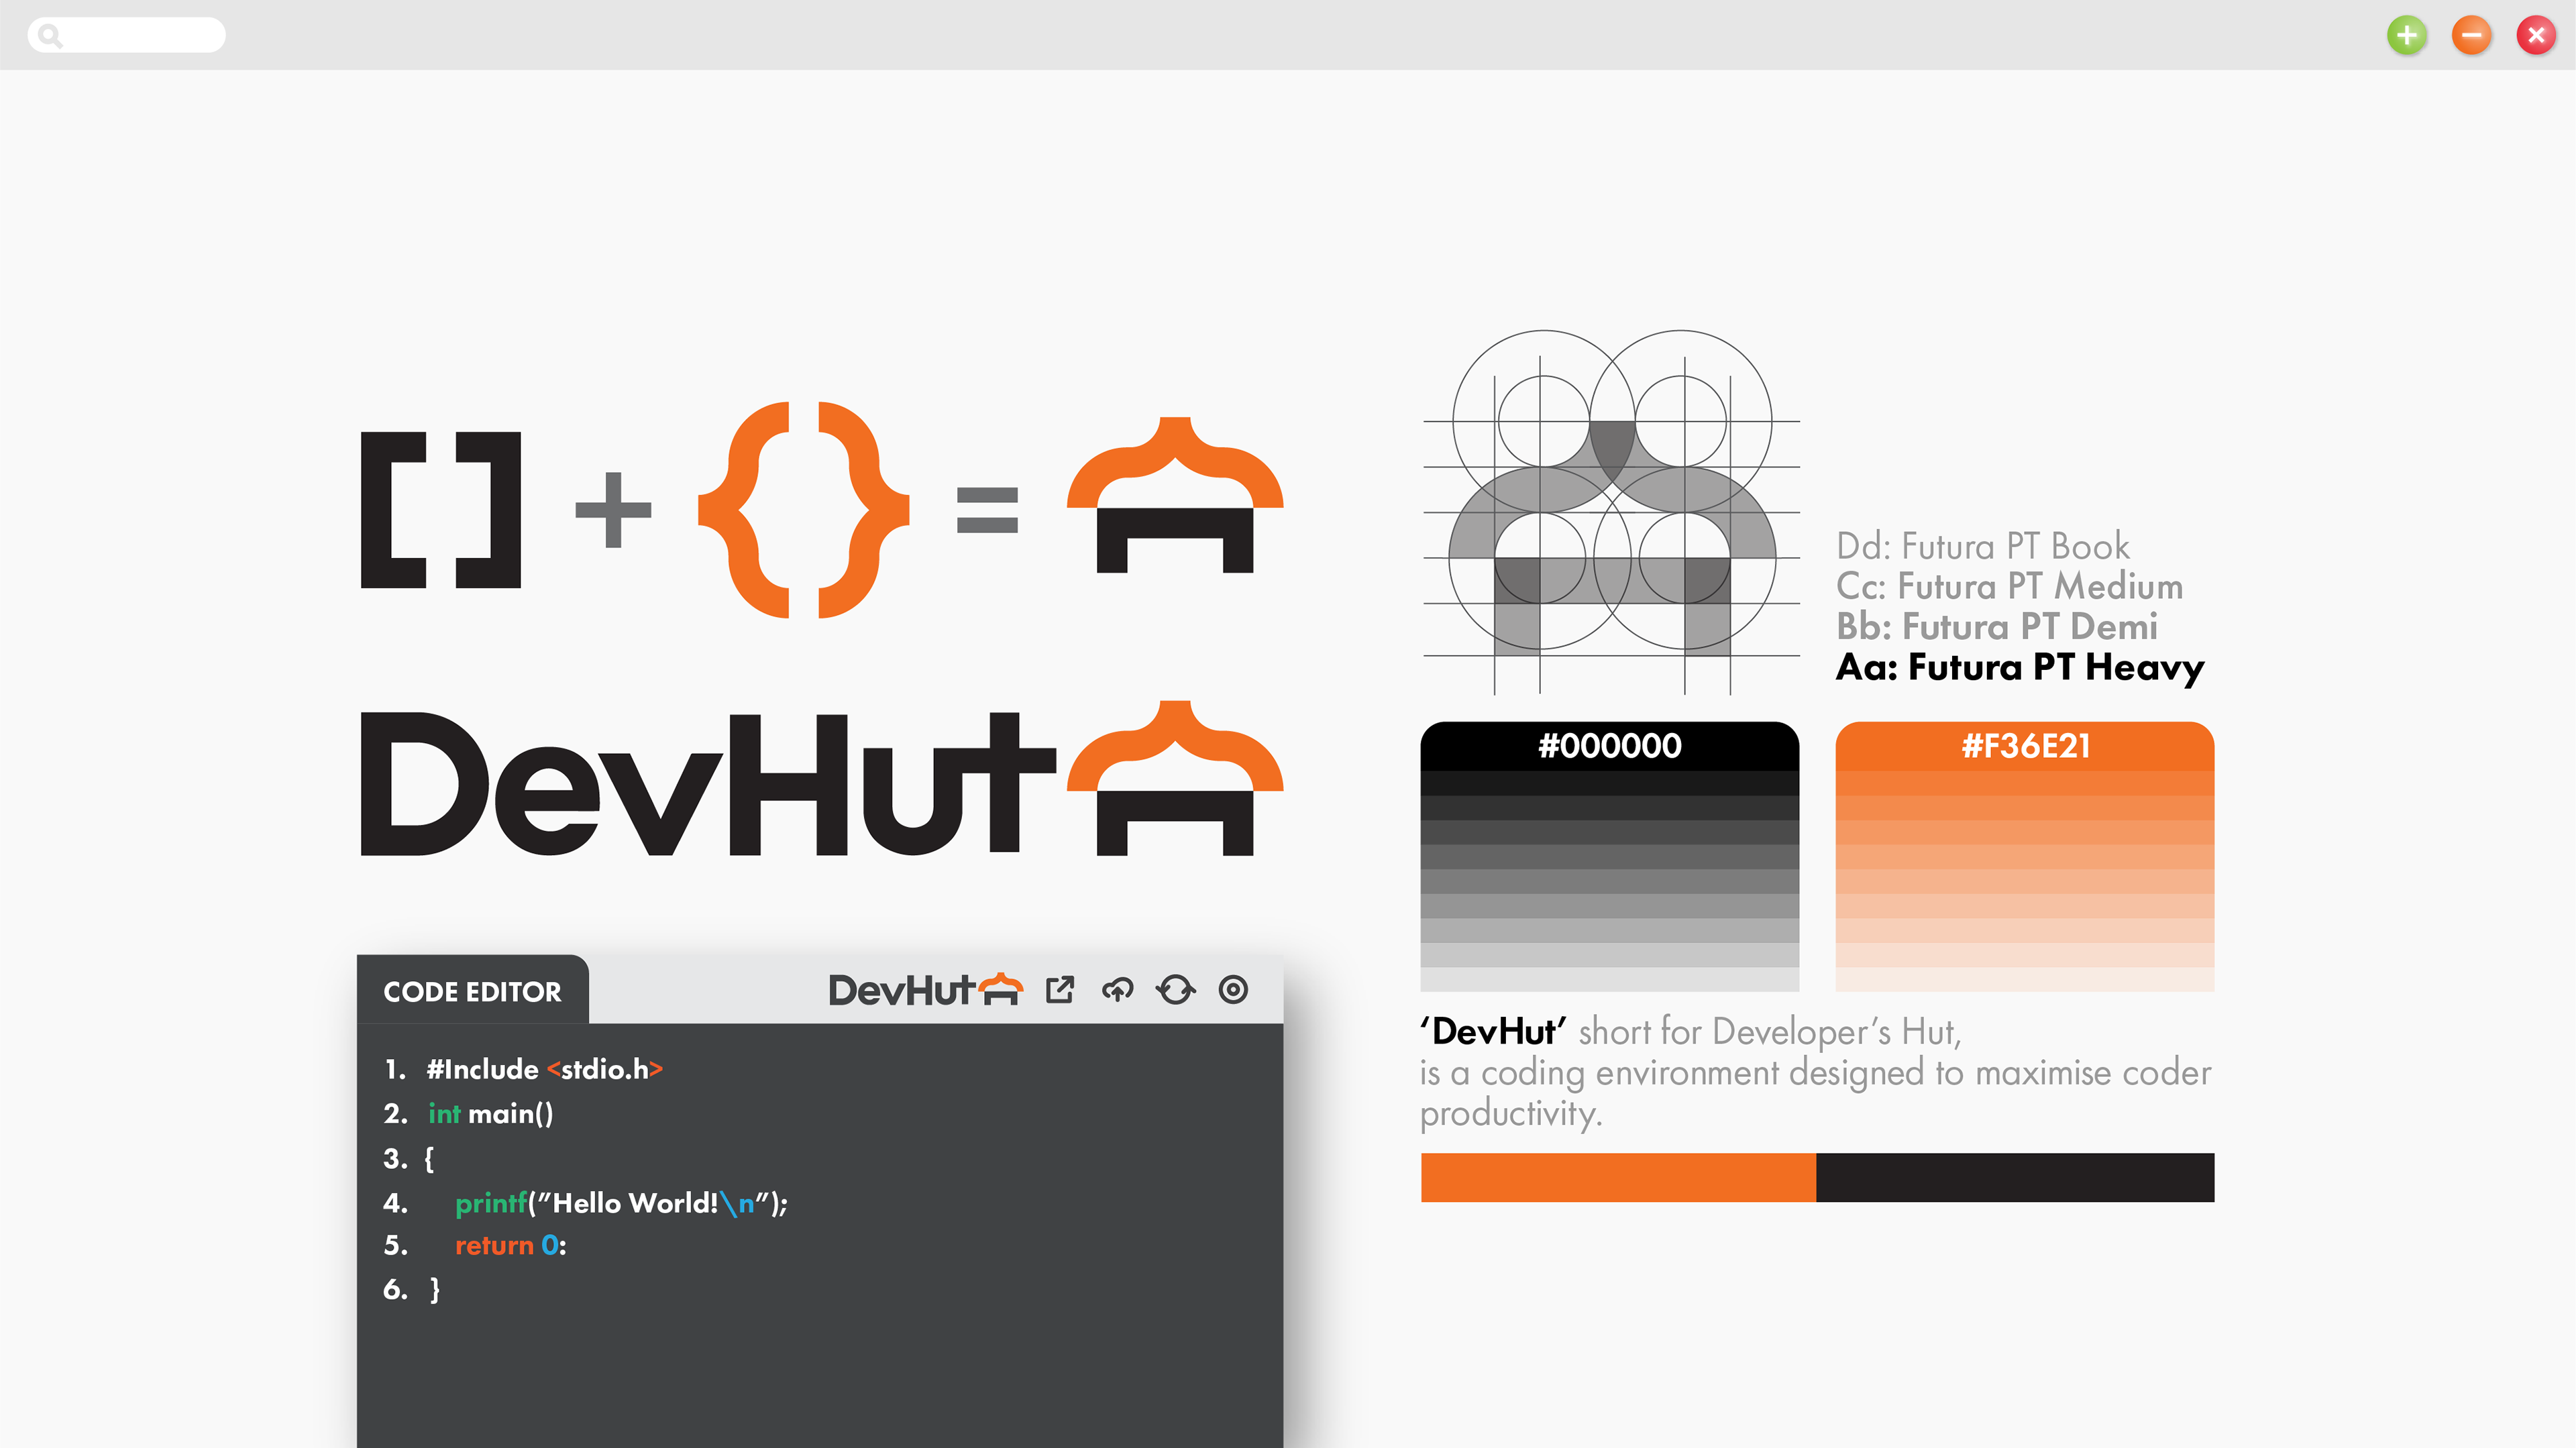Click the green plus window button
Viewport: 2576px width, 1448px height.
[2406, 36]
